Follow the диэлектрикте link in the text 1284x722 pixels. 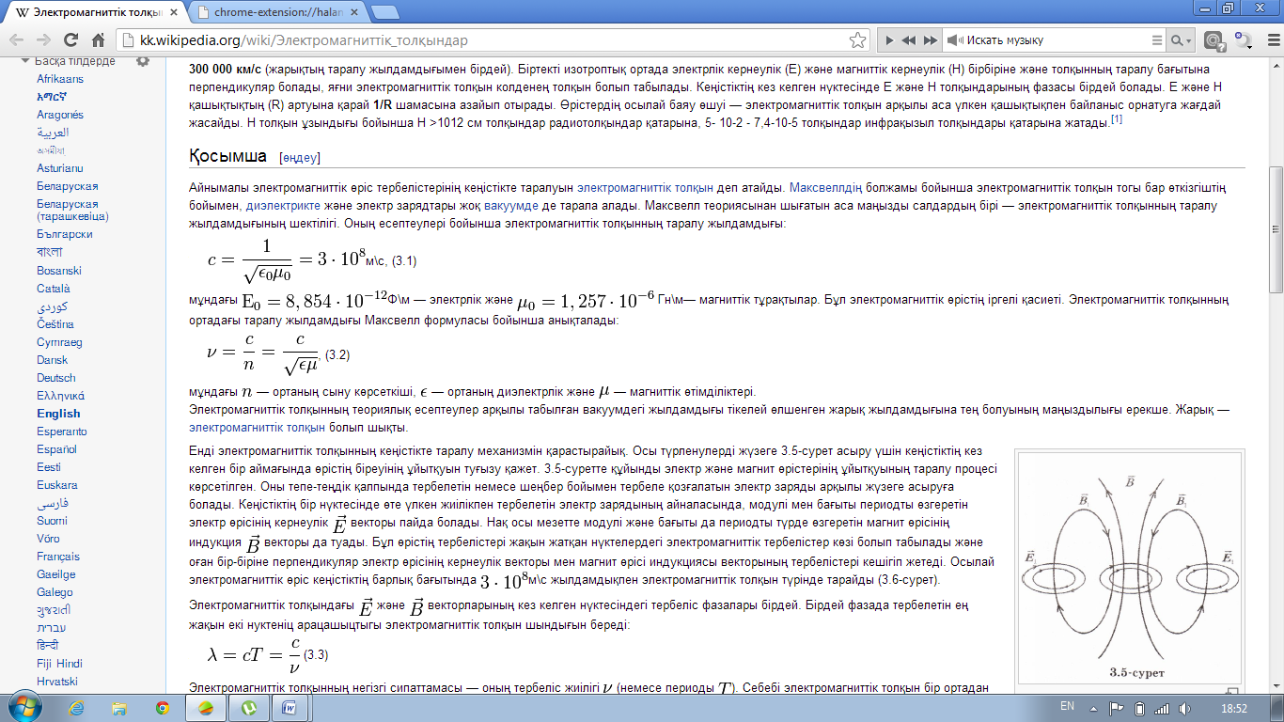pyautogui.click(x=281, y=205)
